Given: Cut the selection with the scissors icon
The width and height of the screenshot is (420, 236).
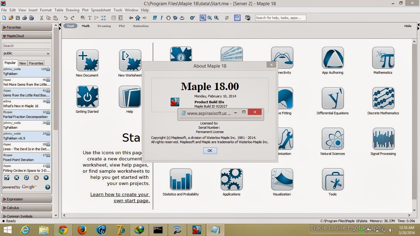Looking at the screenshot, I should tap(42, 18).
